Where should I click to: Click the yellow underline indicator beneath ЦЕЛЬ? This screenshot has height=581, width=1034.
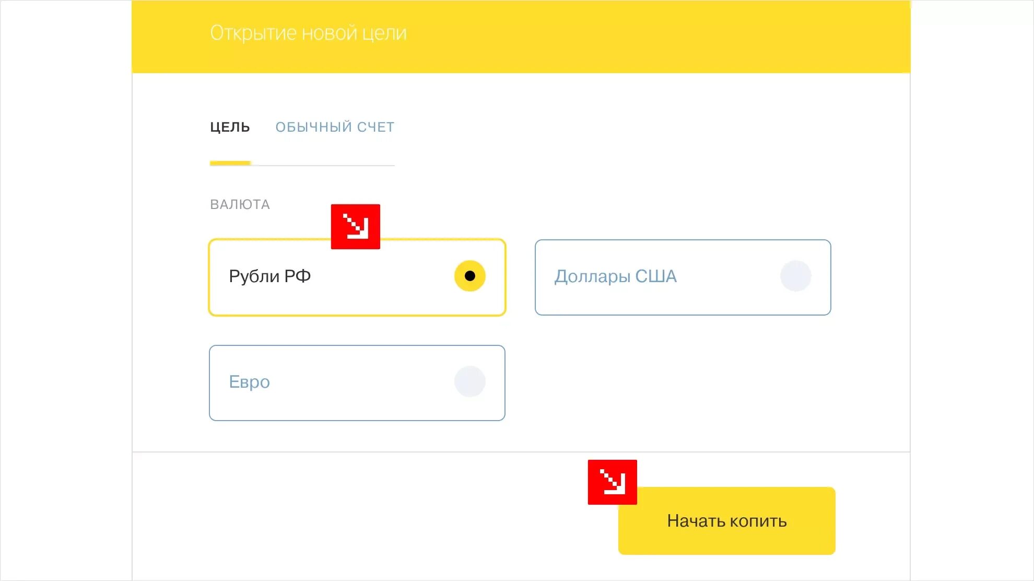tap(230, 163)
